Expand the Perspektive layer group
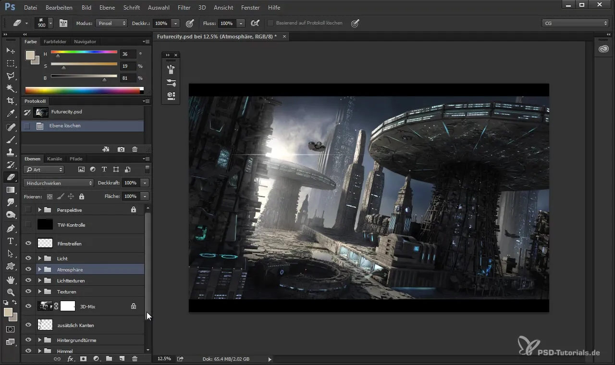Image resolution: width=615 pixels, height=365 pixels. [x=40, y=210]
